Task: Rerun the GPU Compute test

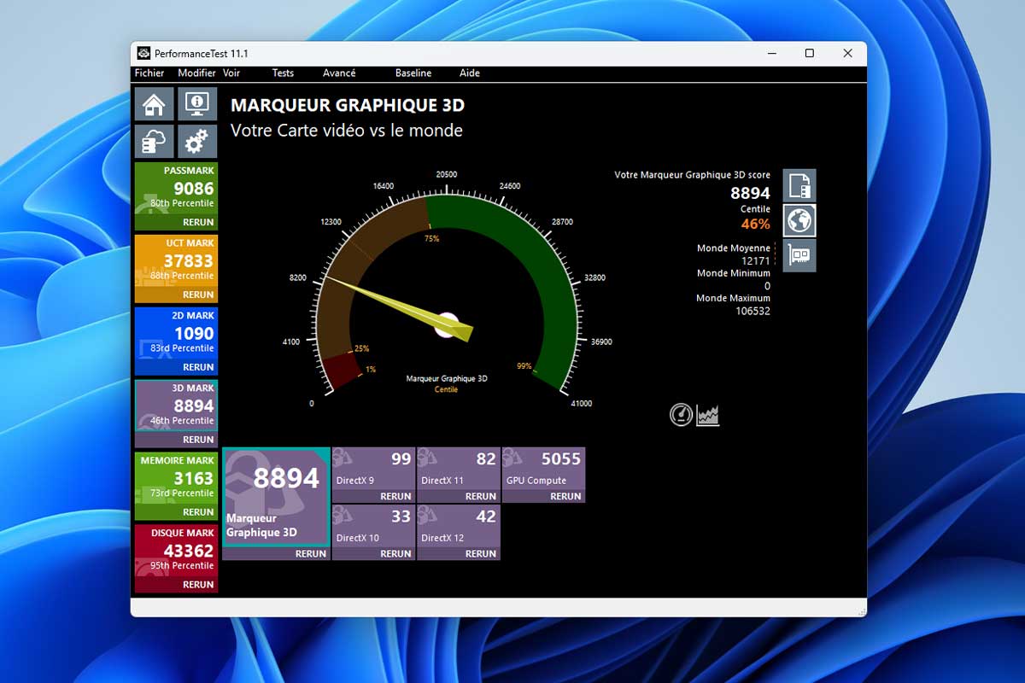Action: point(565,496)
